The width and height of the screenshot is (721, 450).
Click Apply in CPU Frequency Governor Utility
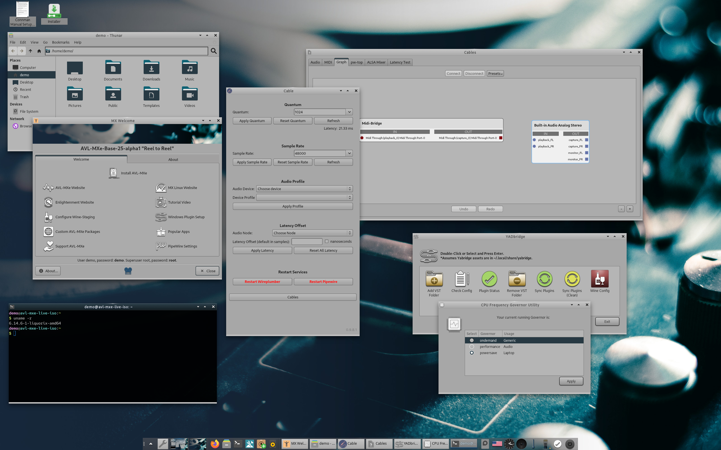tap(571, 381)
